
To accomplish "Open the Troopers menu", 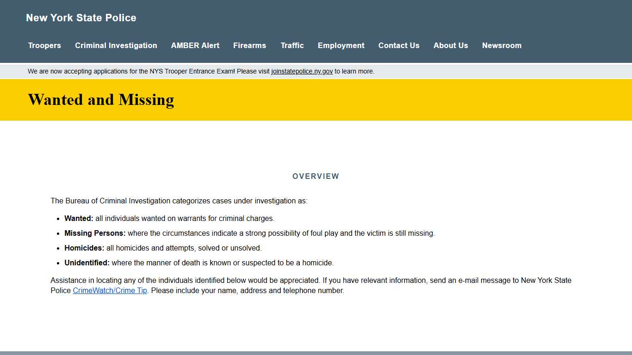I will [44, 45].
